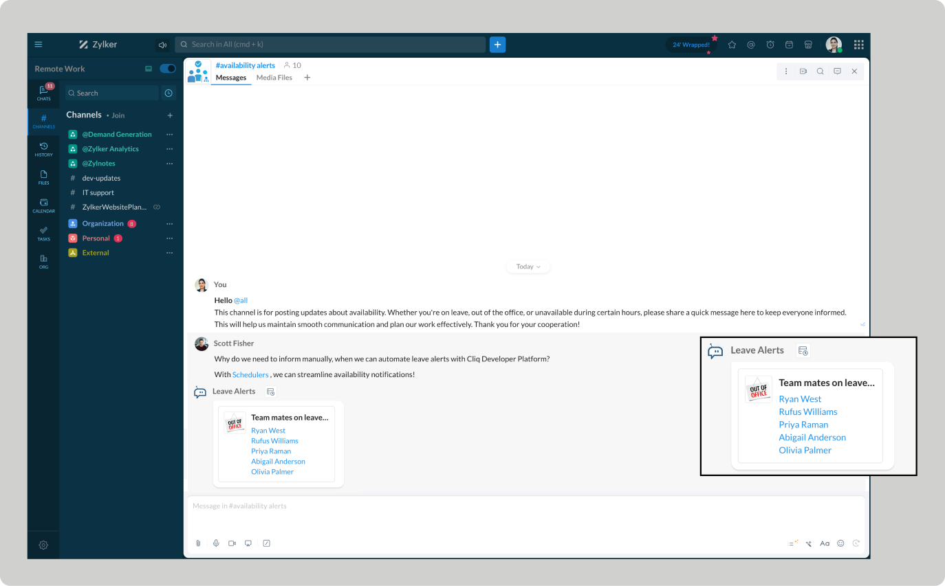Open slash commands icon in composer
This screenshot has width=945, height=586.
[267, 543]
